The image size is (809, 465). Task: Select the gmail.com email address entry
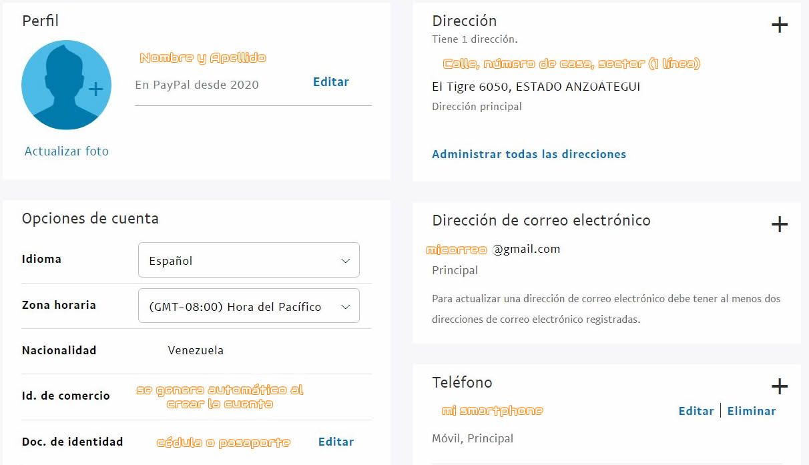click(494, 250)
